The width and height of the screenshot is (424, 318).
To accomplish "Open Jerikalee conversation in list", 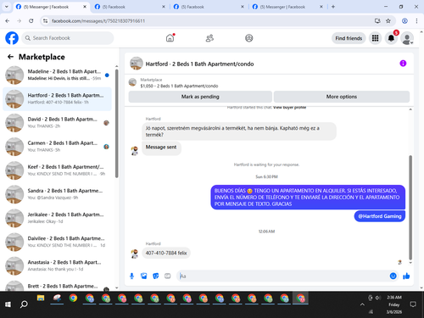I will pos(57,218).
